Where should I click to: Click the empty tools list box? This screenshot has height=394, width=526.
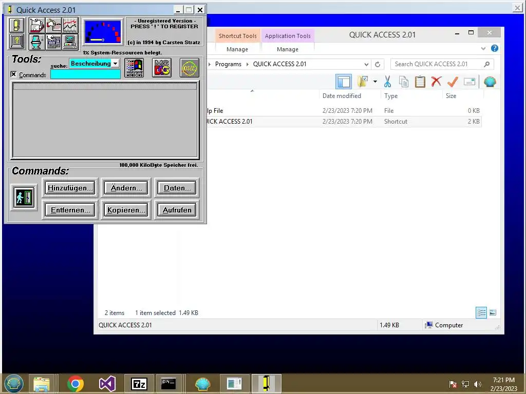point(105,120)
